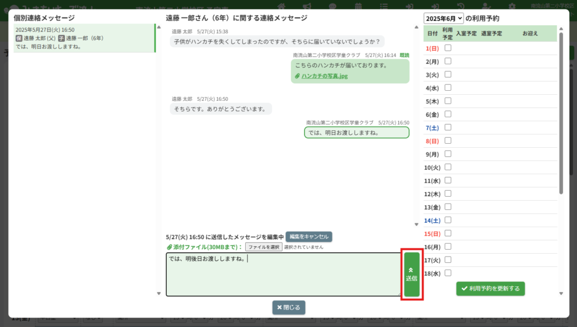Screen dimensions: 577x327
Task: Click the paperclip icon beside ハンカチの写真.jpg
Action: point(298,76)
